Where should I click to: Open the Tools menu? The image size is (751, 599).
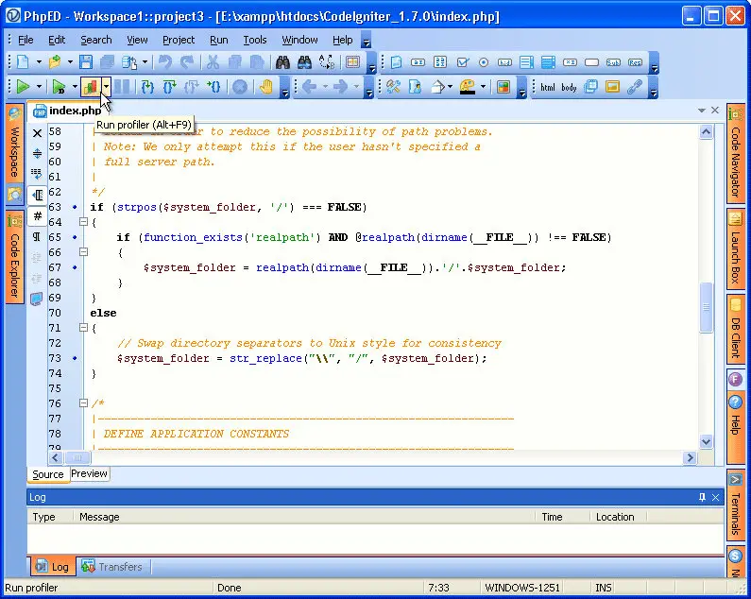pos(254,40)
